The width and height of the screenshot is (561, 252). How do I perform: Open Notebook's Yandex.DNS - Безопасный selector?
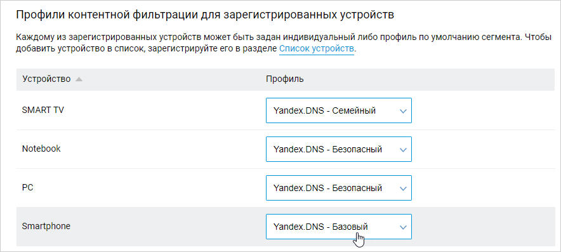pos(339,149)
